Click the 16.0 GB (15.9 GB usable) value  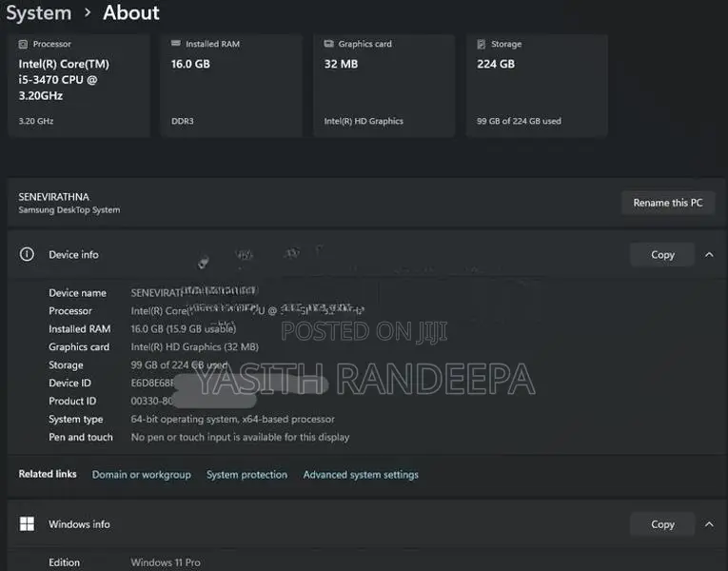point(184,329)
